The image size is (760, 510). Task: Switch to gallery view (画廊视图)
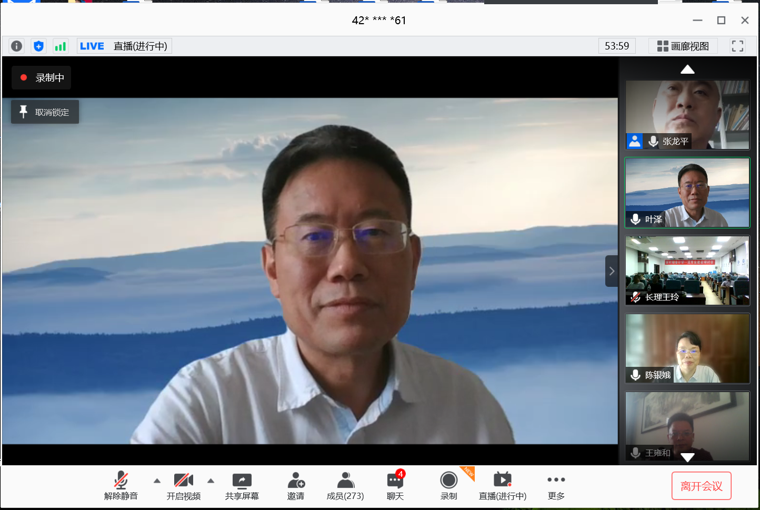tap(683, 46)
